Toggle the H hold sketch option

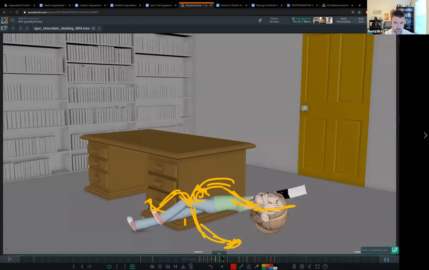coord(175,266)
